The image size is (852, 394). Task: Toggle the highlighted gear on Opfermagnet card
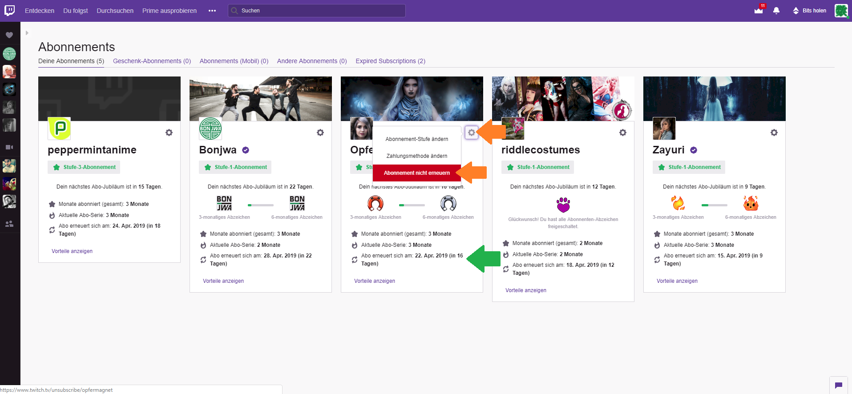point(472,133)
